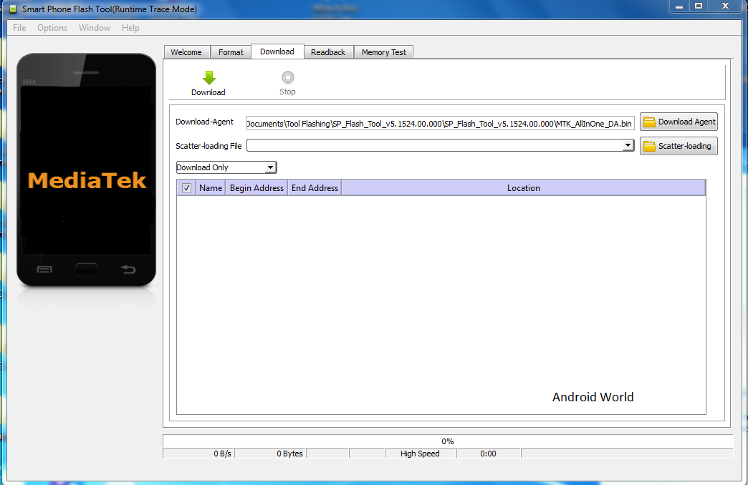Screen dimensions: 748x485
Task: Minimize the Flash Tool window
Action: [679, 6]
